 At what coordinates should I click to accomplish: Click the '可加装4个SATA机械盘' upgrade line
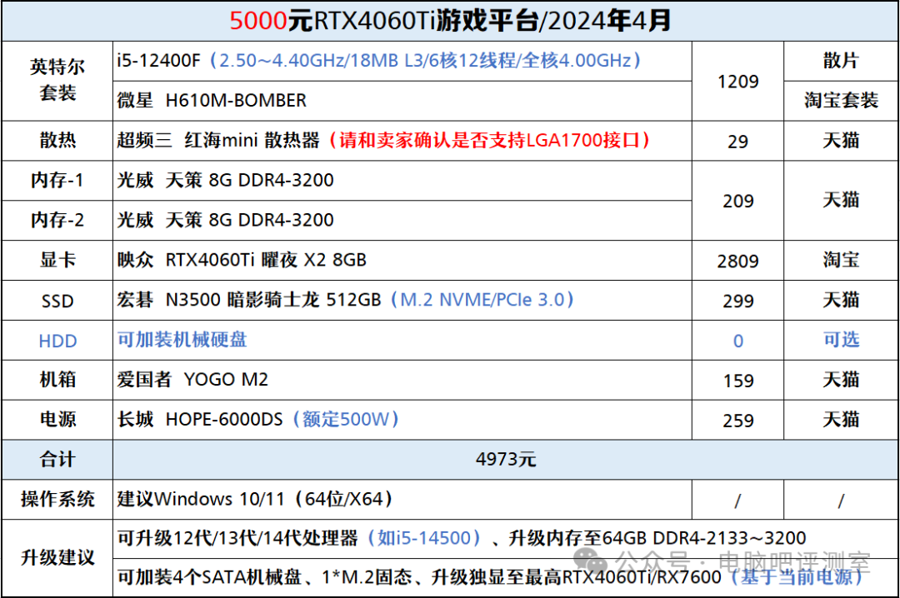pyautogui.click(x=506, y=577)
